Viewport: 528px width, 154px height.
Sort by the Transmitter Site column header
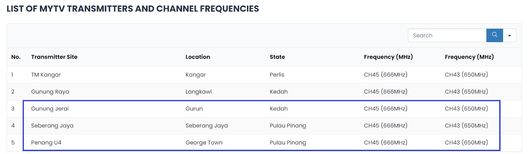[x=54, y=57]
